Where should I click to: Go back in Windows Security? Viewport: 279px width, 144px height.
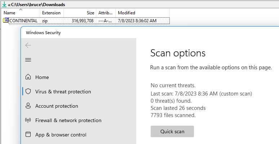(28, 45)
